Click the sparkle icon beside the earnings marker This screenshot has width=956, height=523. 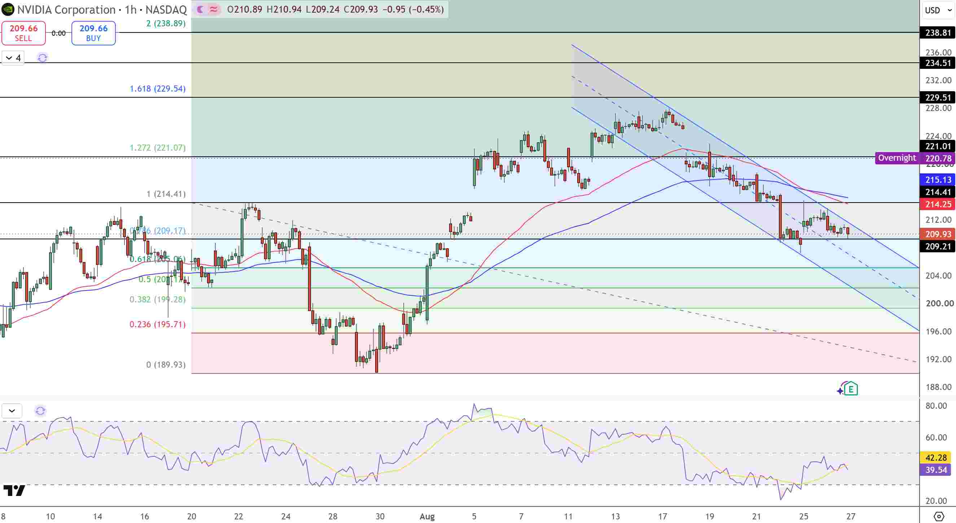click(x=840, y=391)
